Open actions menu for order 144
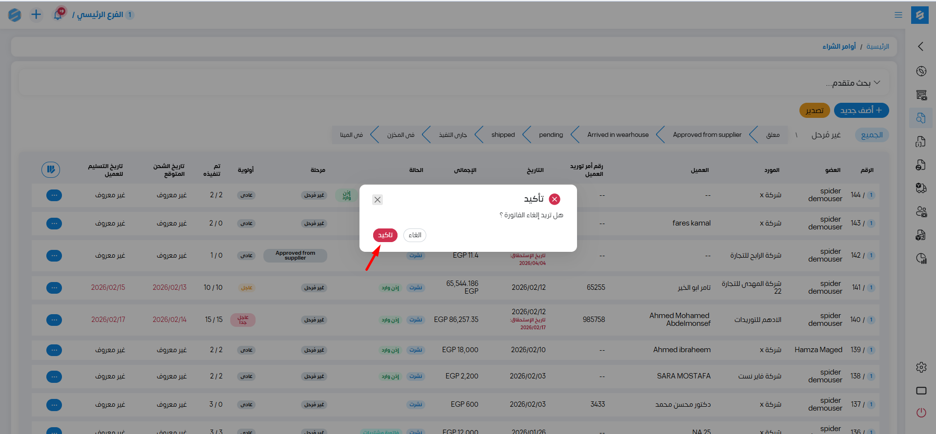Image resolution: width=936 pixels, height=434 pixels. pyautogui.click(x=54, y=195)
